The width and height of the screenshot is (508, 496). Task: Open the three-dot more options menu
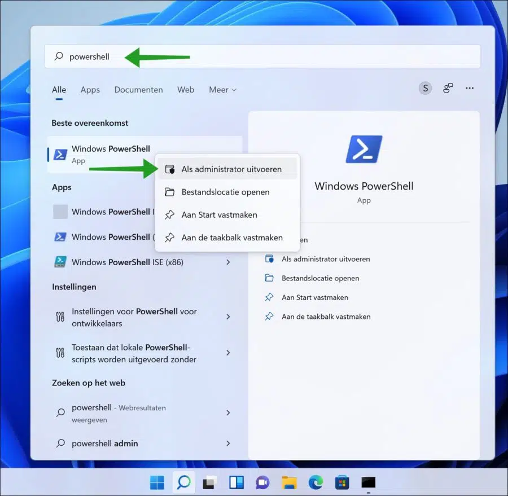[470, 88]
